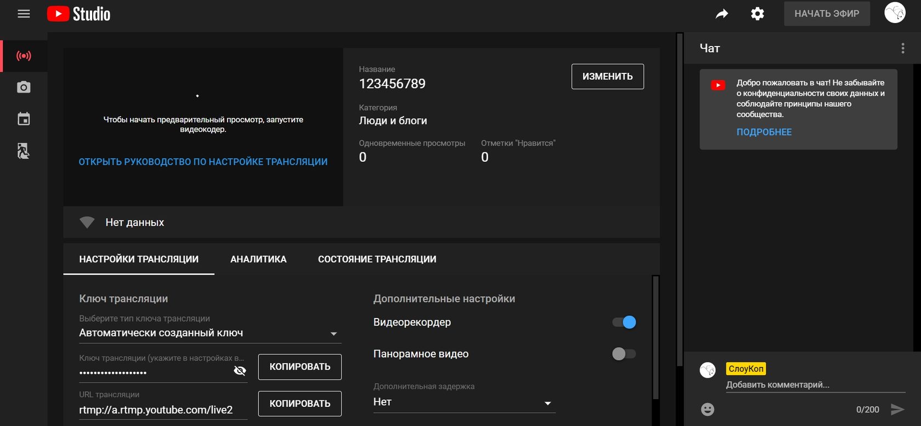Open the account avatar in top bar
This screenshot has height=426, width=921.
pos(895,13)
